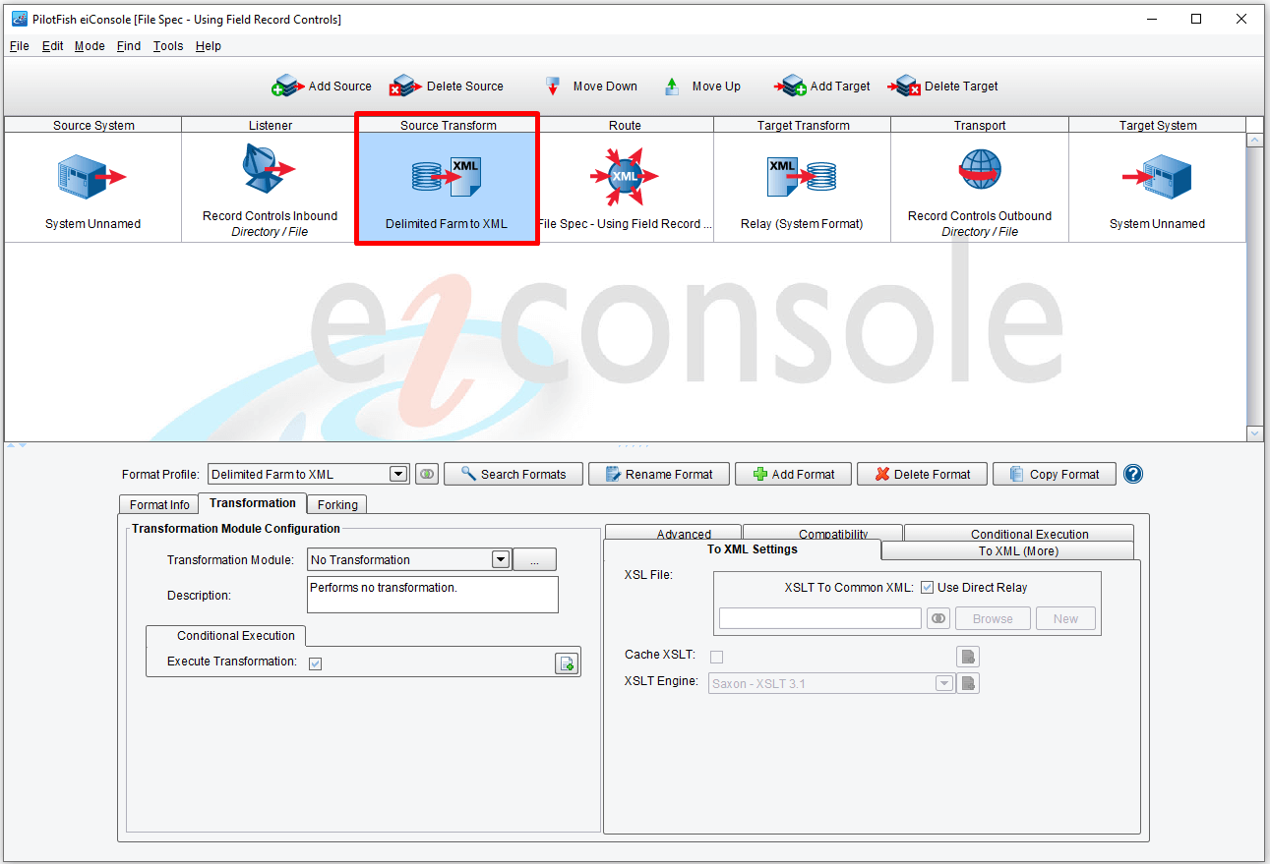
Task: Click the Description text area
Action: coord(433,595)
